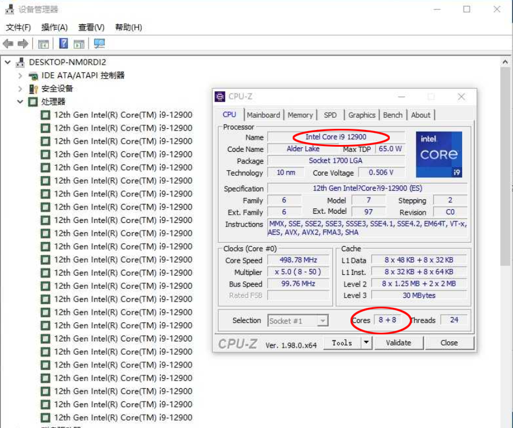Click the show/hide console tree icon

pos(43,43)
